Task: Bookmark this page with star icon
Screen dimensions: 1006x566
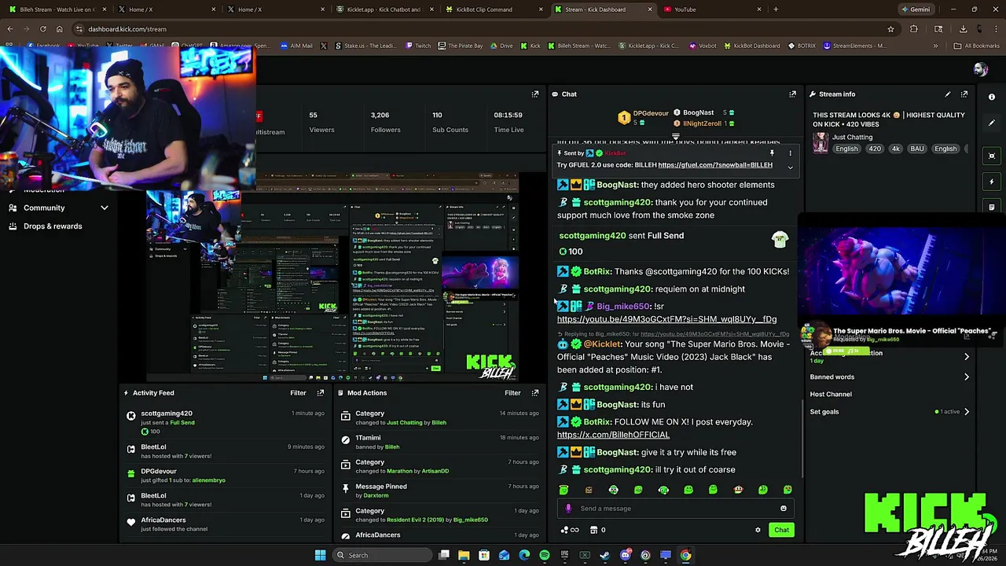Action: 890,29
